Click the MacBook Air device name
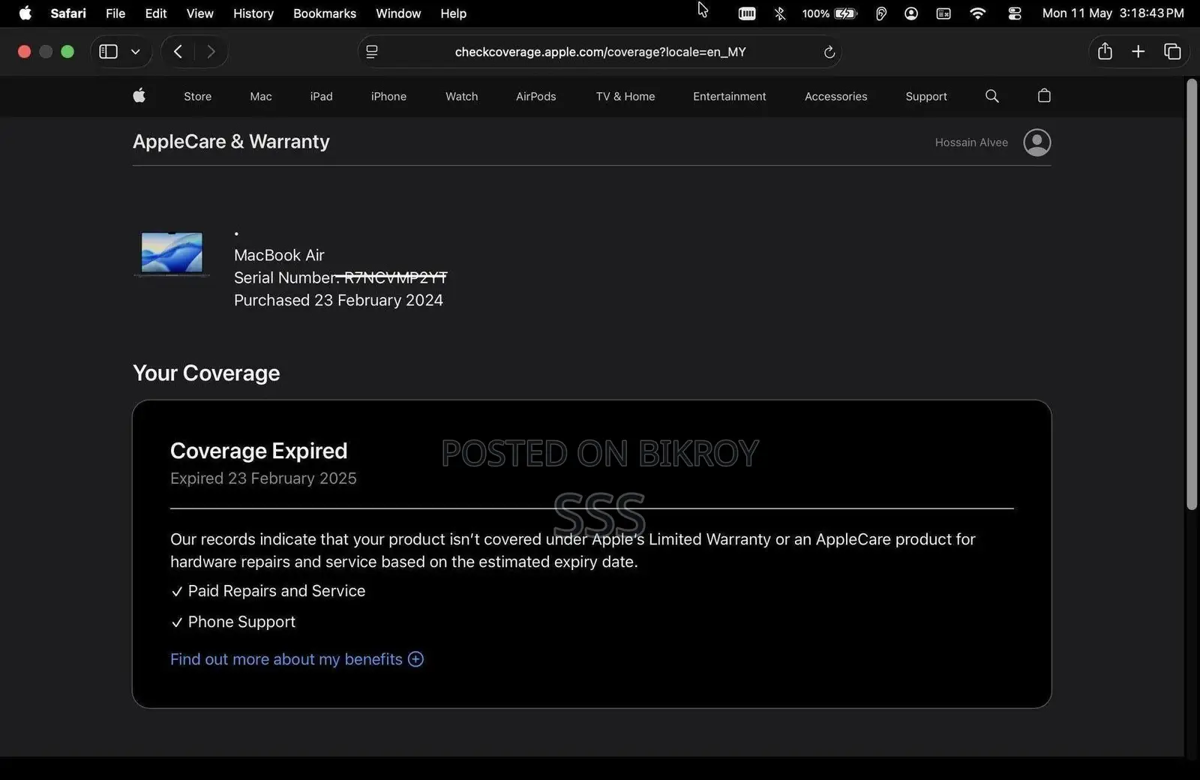 tap(279, 255)
